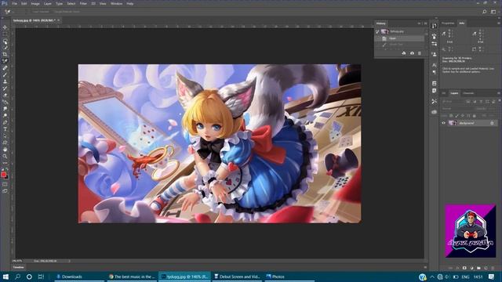Toggle lock all in Layers panel
This screenshot has width=502, height=282.
[x=474, y=115]
